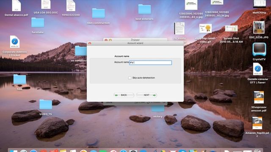Select the a+ construction folder

click(x=81, y=51)
